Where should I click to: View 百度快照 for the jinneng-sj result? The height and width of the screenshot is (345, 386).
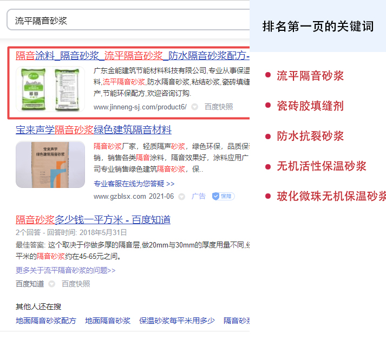click(219, 107)
